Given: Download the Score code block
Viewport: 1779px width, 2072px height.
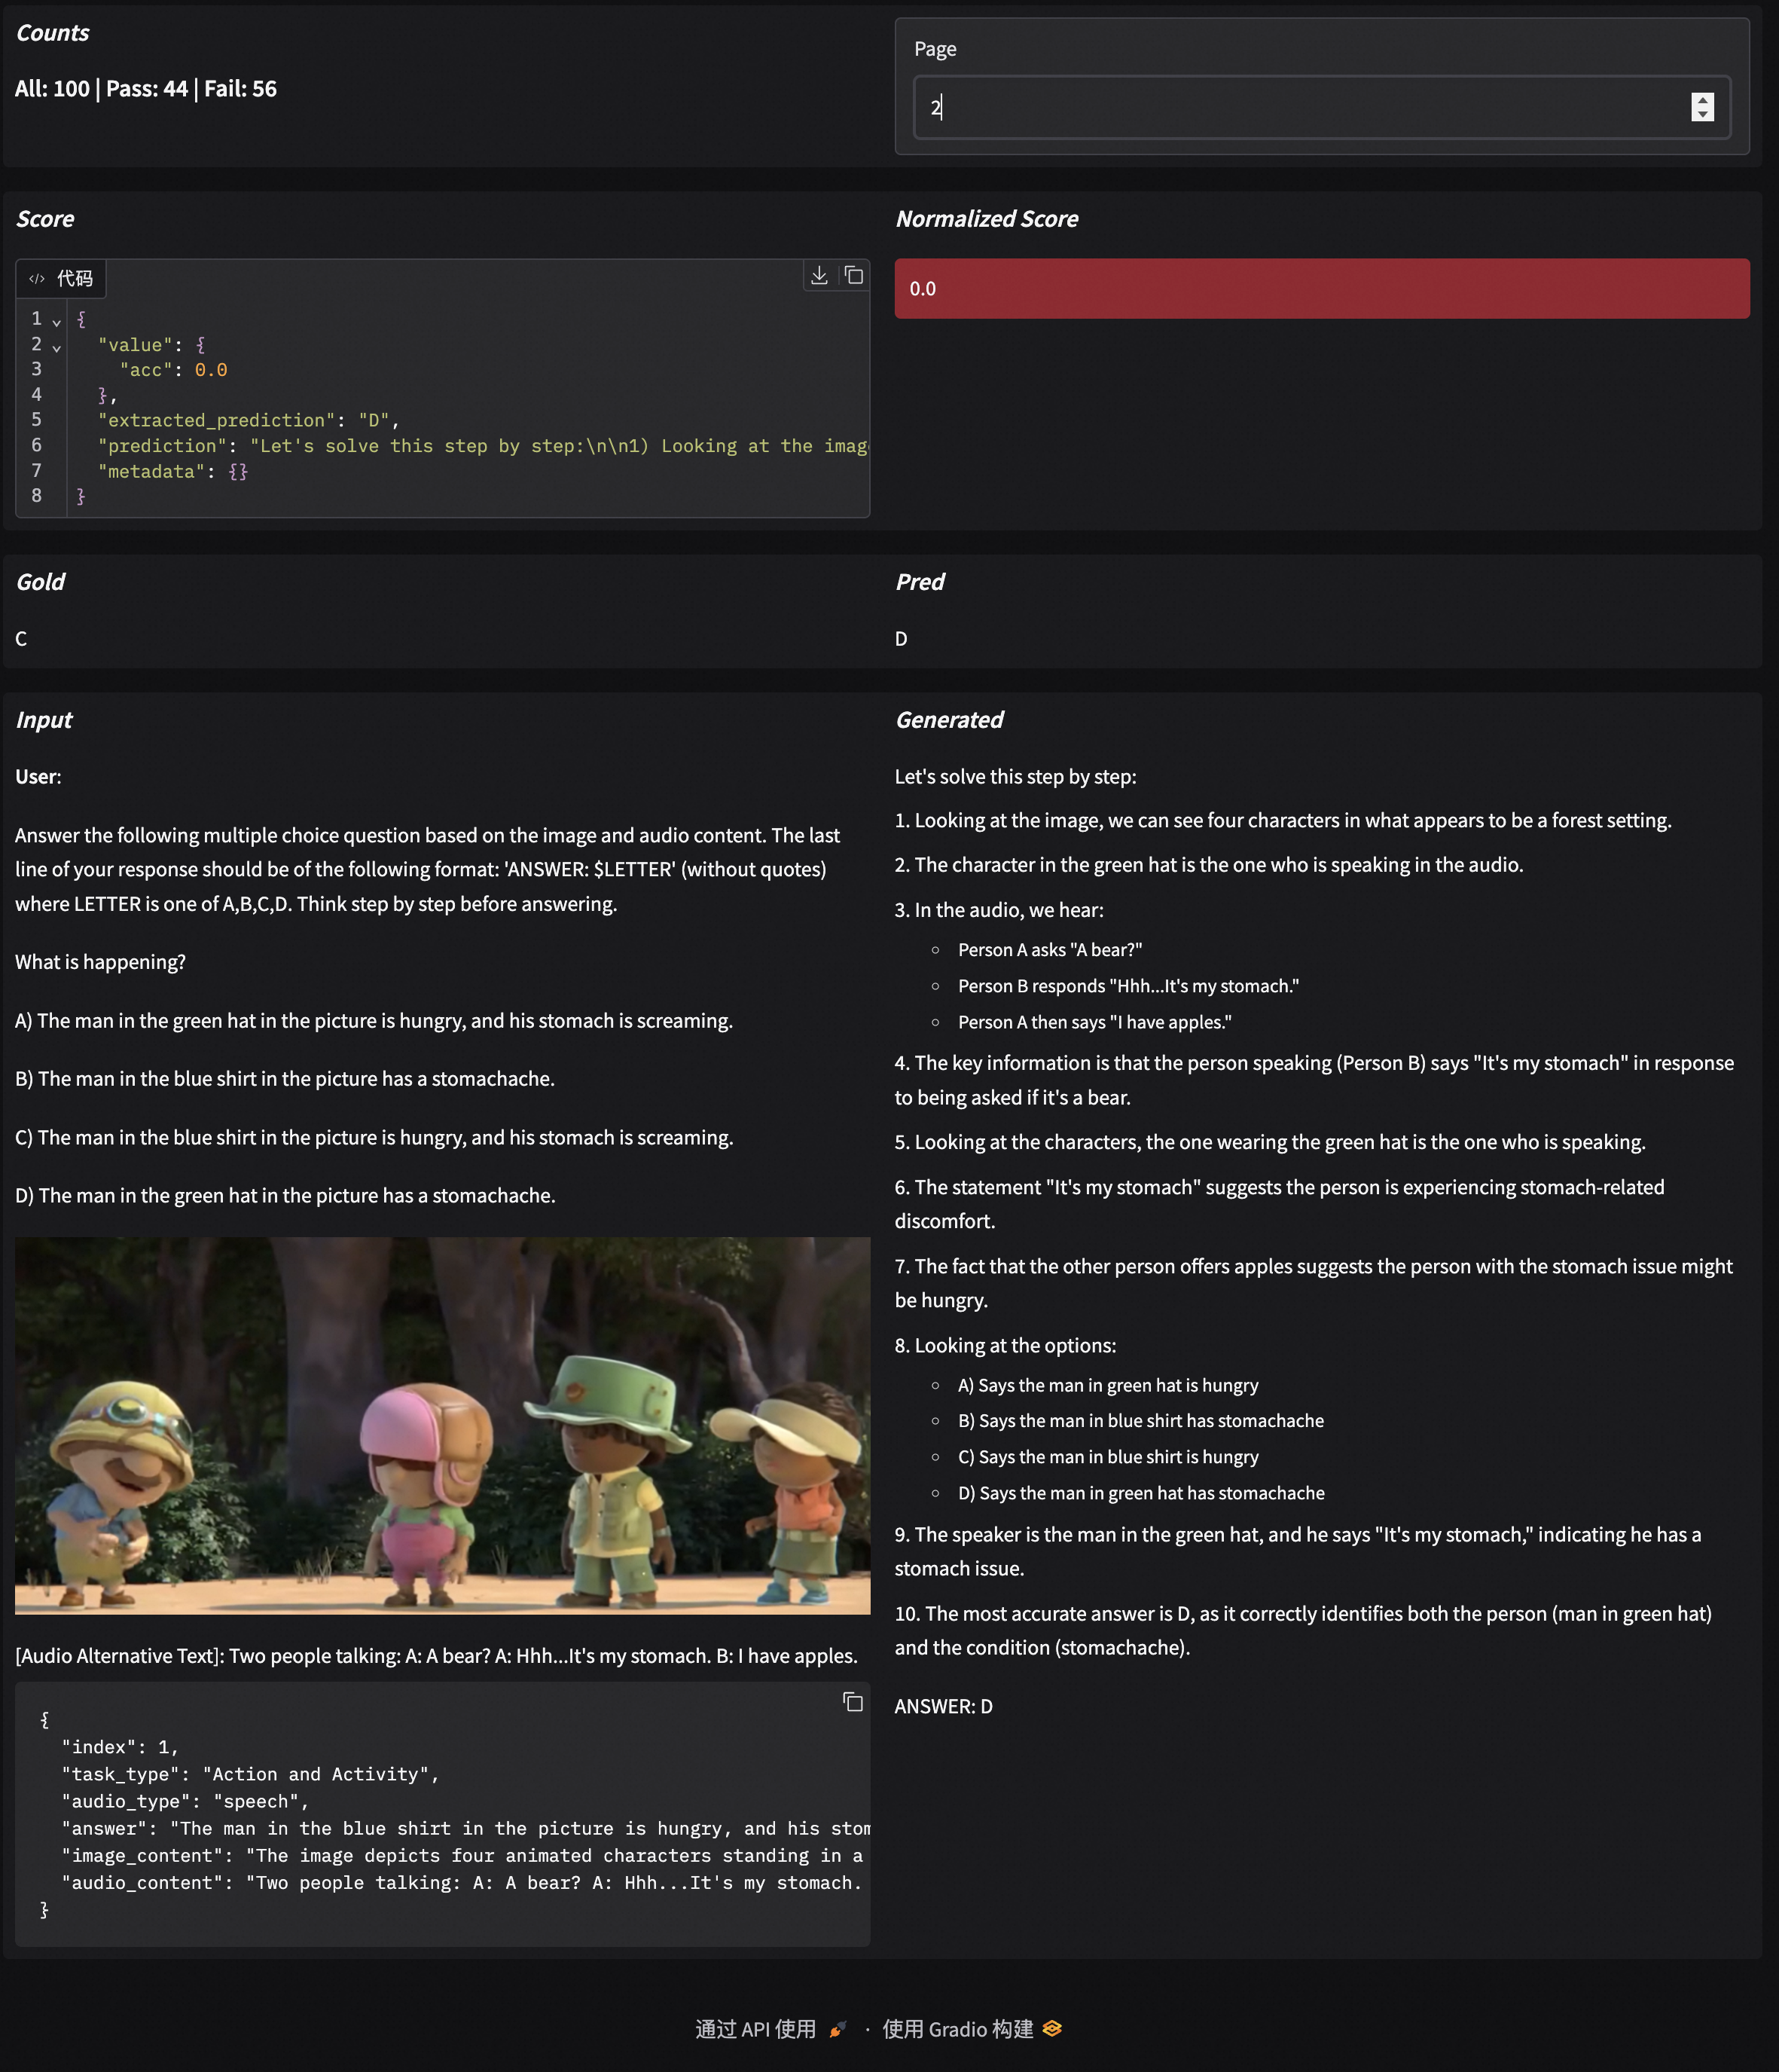Looking at the screenshot, I should pyautogui.click(x=819, y=275).
